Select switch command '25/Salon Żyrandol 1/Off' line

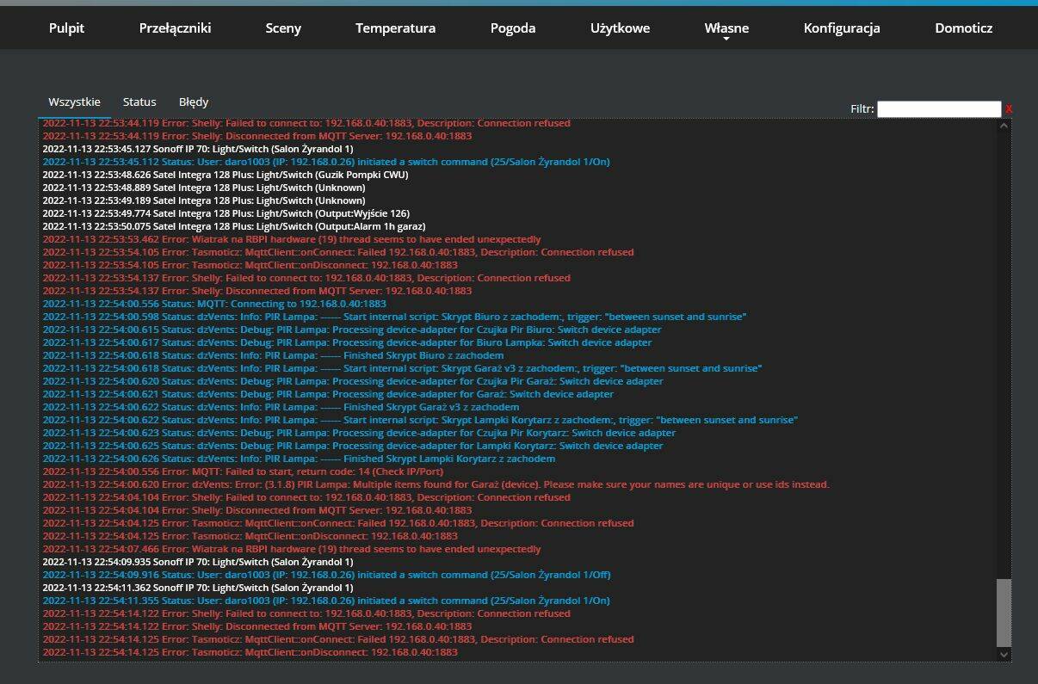coord(326,575)
